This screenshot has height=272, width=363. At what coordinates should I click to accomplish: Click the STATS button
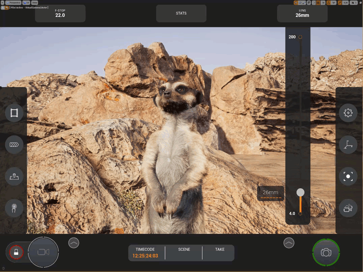coord(181,13)
